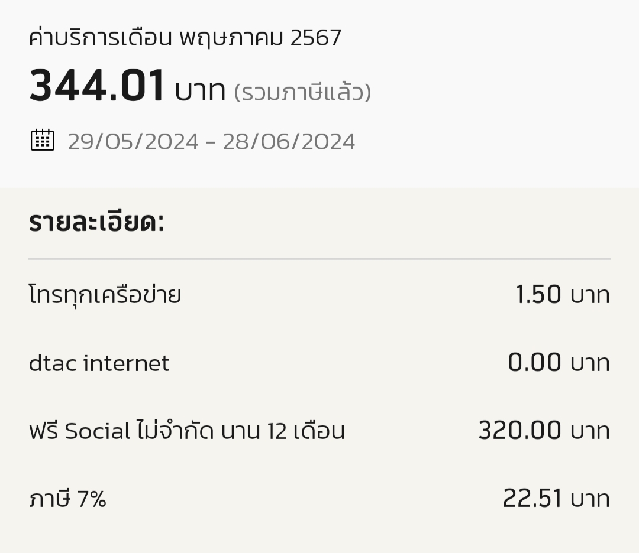Click the 22.51 บาท tax amount
Image resolution: width=639 pixels, height=553 pixels.
[556, 498]
